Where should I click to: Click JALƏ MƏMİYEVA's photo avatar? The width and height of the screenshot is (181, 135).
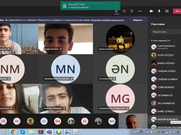154,103
